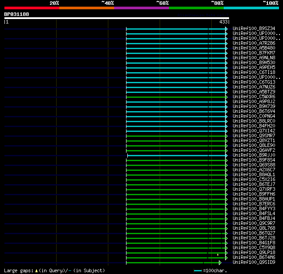
Task: Select the UniRef100_C6TG13 label
Action: (254, 82)
